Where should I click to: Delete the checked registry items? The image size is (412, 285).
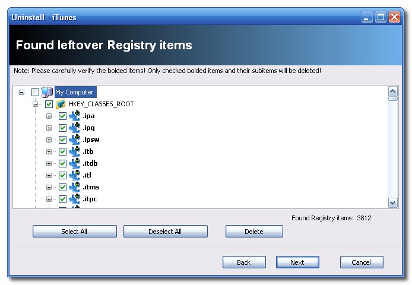pyautogui.click(x=254, y=232)
